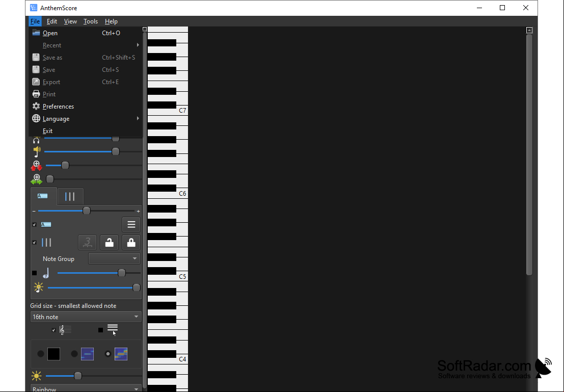Viewport: 564px width, 392px height.
Task: Click the treble clef sheet music icon
Action: pos(65,330)
